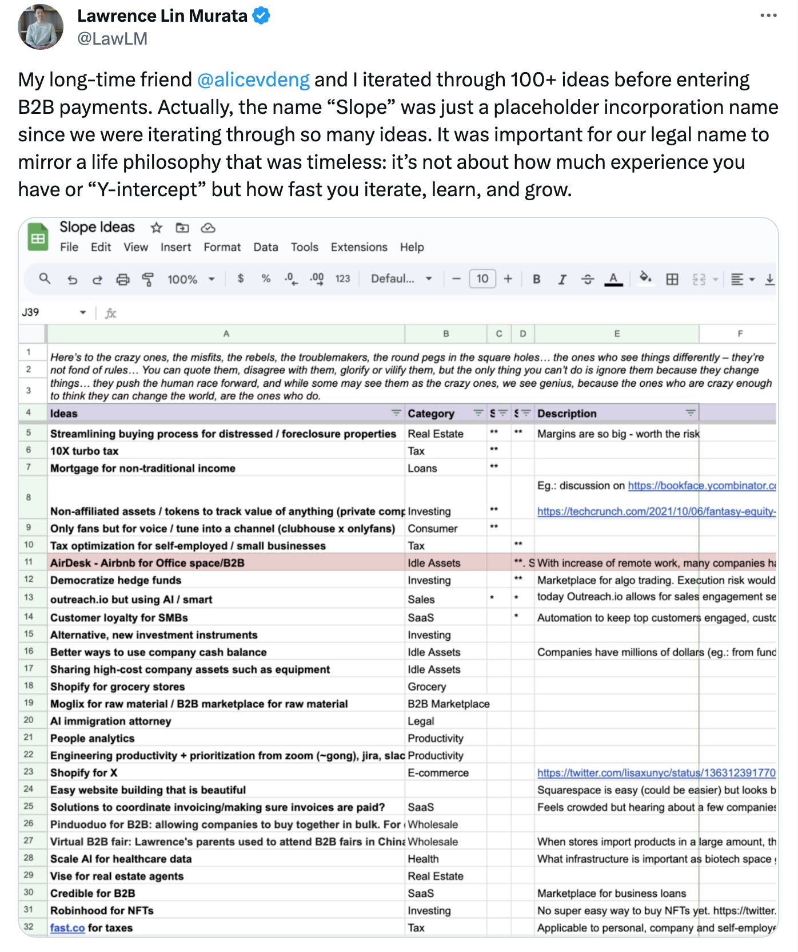Screen dimensions: 798x952
Task: Open the 123 more formats button
Action: [342, 279]
